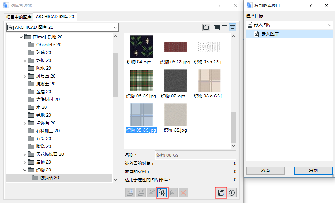Click the move library part icon
This screenshot has width=335, height=203.
point(173,193)
